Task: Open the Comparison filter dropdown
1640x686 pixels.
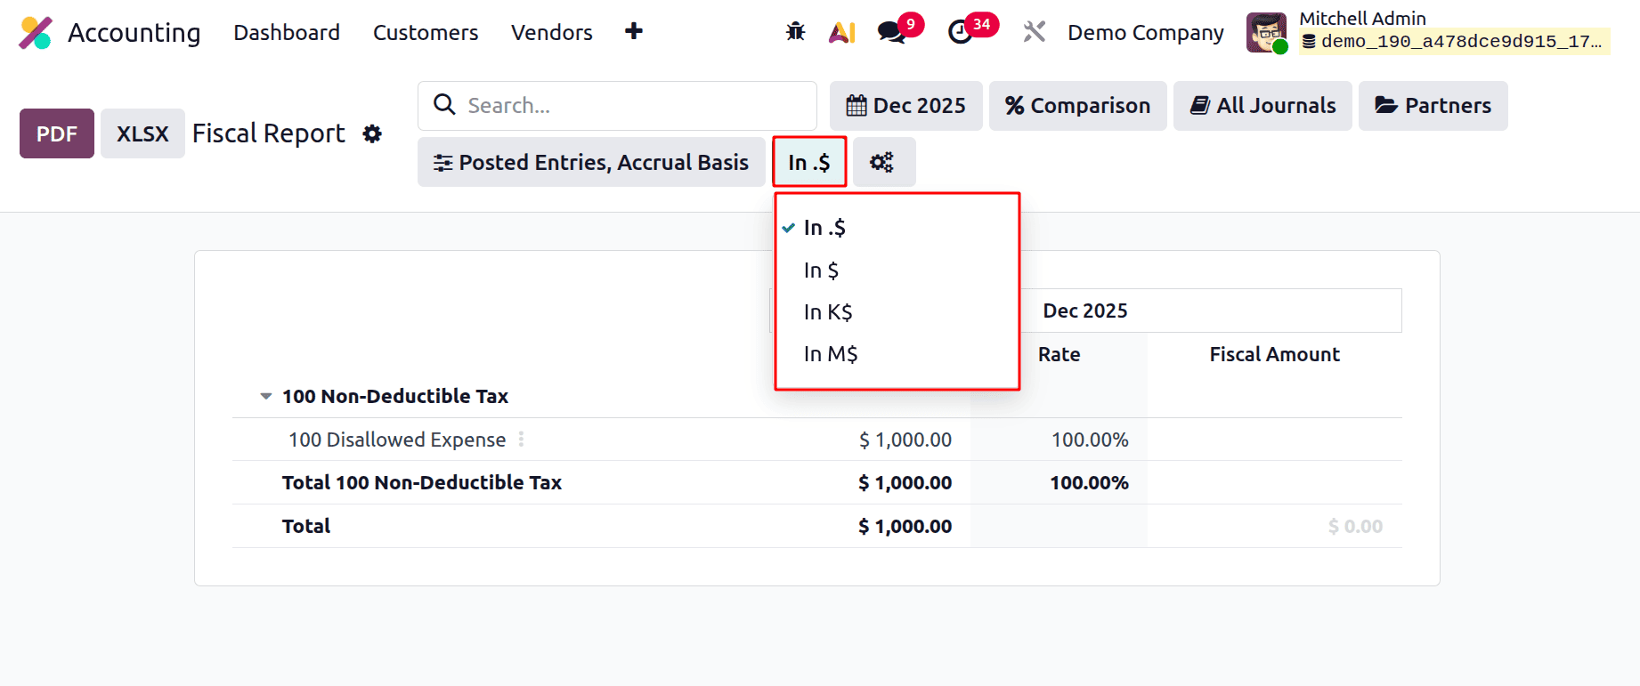Action: [1078, 106]
